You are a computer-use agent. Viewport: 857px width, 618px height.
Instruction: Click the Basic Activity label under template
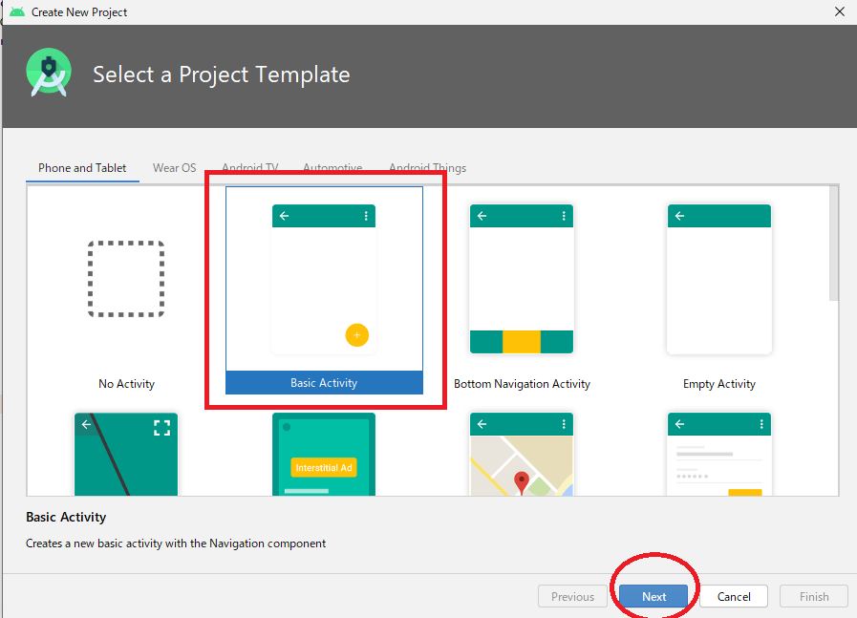pos(324,383)
